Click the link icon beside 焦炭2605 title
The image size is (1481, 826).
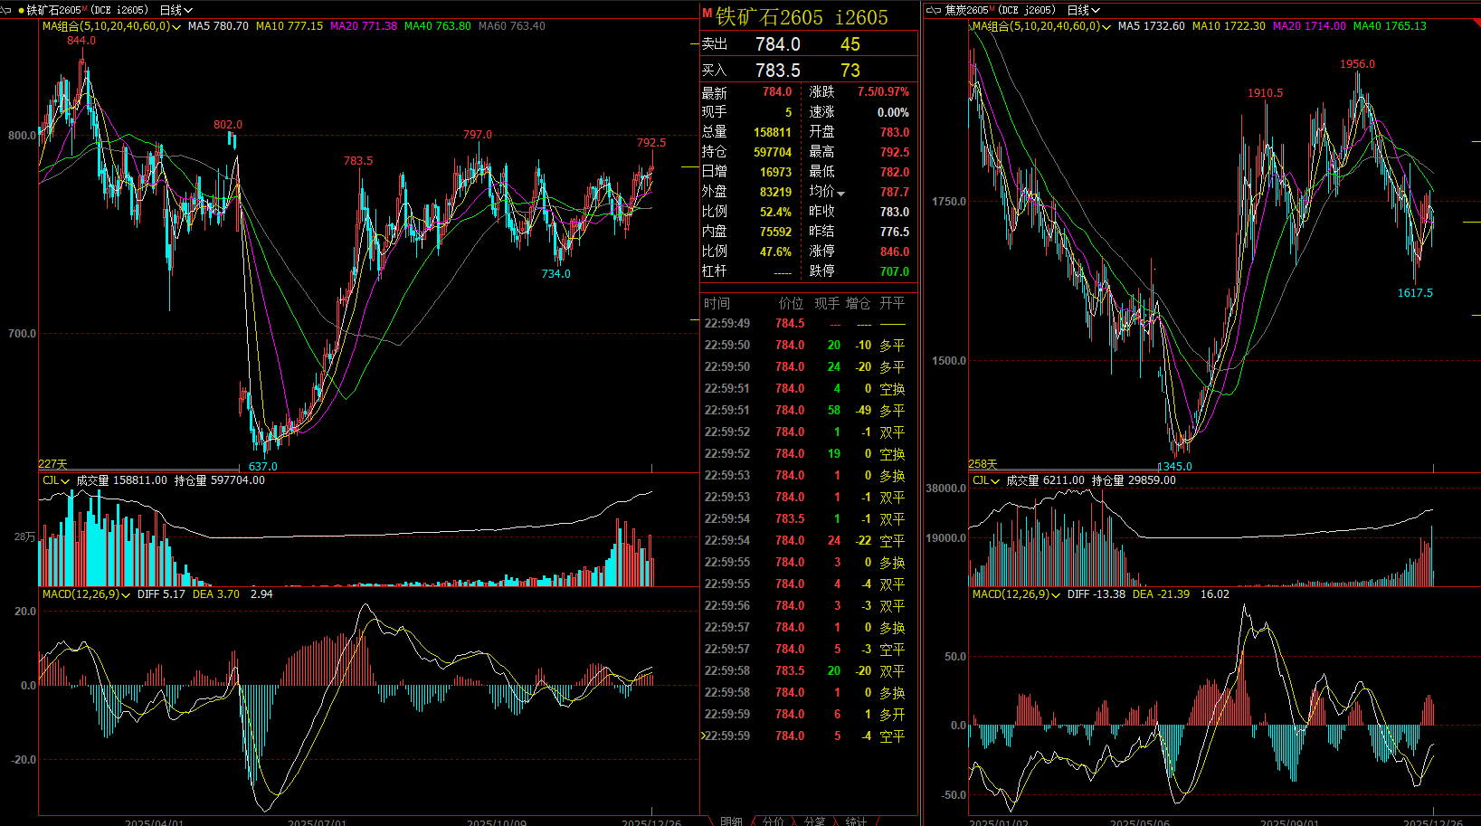[934, 10]
